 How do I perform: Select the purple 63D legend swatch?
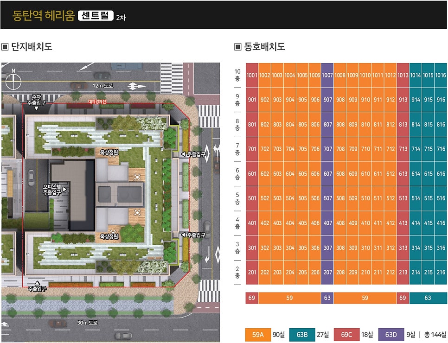[391, 335]
